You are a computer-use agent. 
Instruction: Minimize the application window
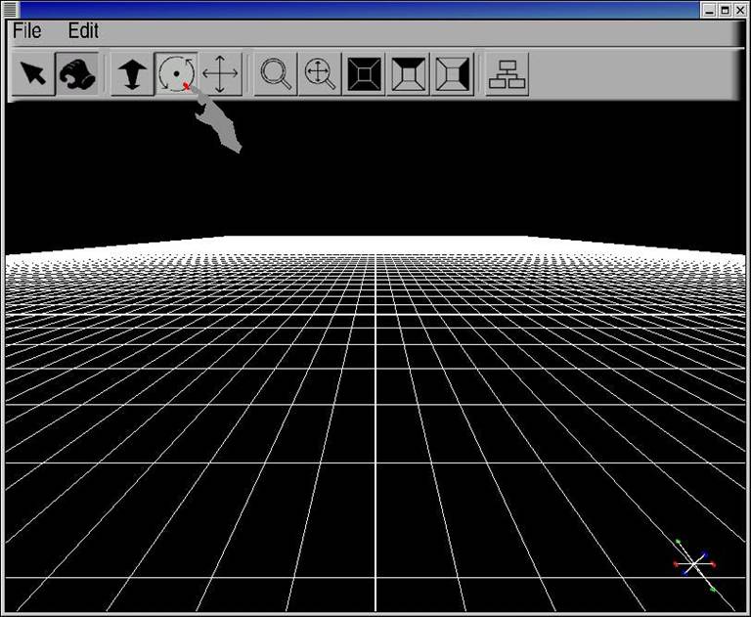pos(709,10)
